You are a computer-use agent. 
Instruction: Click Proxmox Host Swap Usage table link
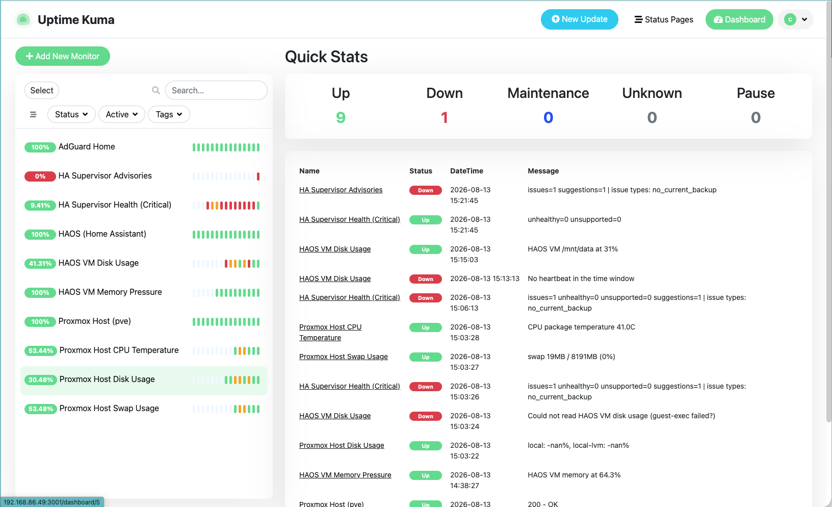[344, 357]
